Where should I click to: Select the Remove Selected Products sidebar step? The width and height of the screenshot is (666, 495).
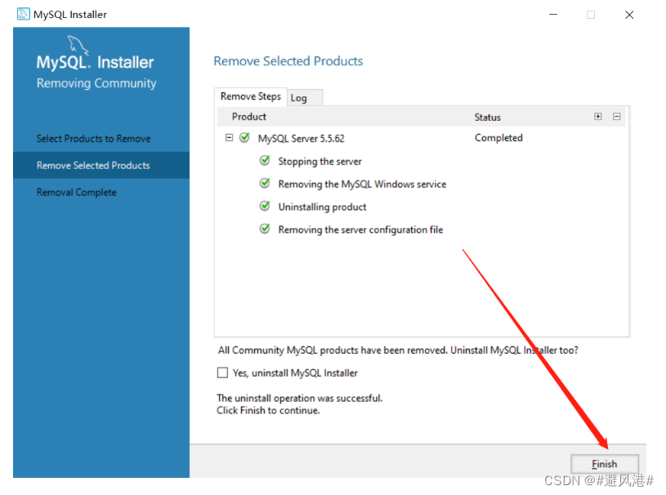pos(101,165)
